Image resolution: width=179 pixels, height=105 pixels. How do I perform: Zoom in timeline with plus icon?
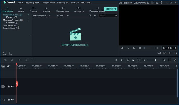click(x=164, y=60)
